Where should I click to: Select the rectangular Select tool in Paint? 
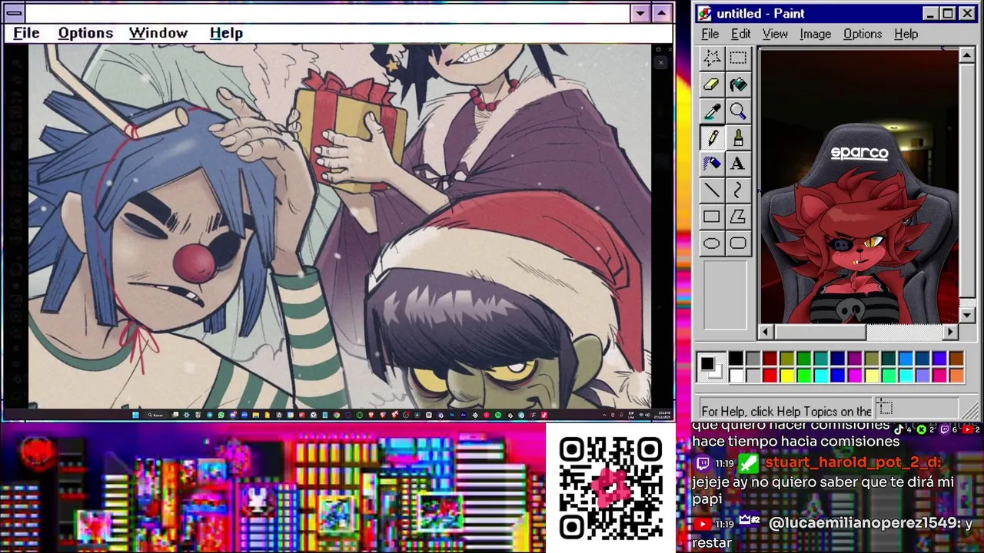pyautogui.click(x=738, y=58)
